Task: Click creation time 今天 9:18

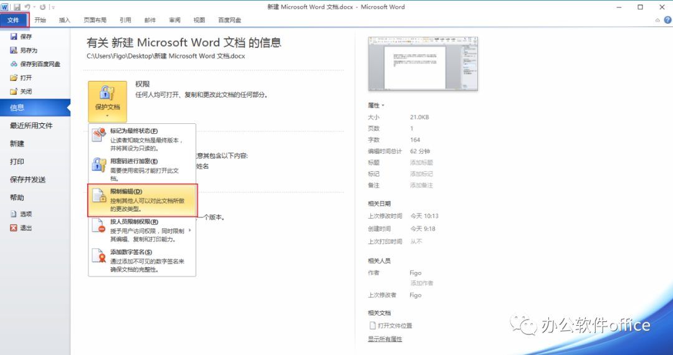Action: click(x=422, y=229)
